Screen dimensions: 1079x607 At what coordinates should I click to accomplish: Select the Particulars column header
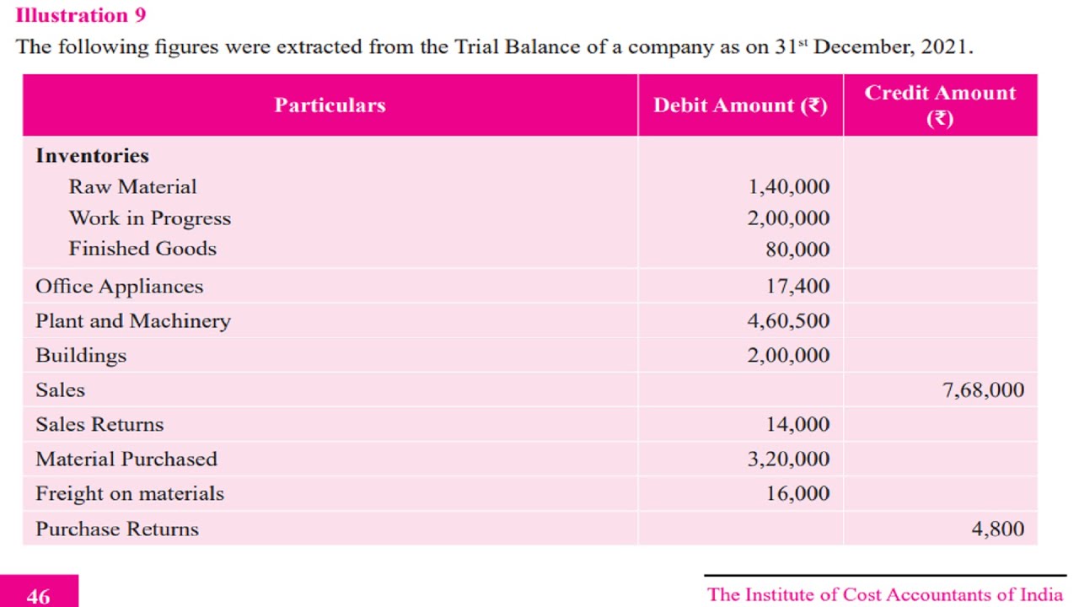[330, 105]
